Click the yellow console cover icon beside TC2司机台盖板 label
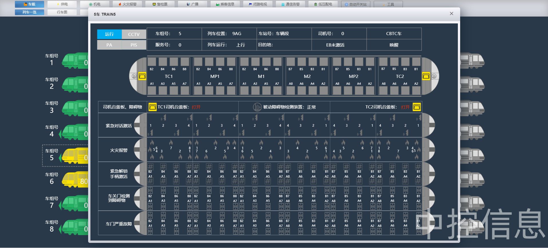This screenshot has height=248, width=548. pos(417,107)
